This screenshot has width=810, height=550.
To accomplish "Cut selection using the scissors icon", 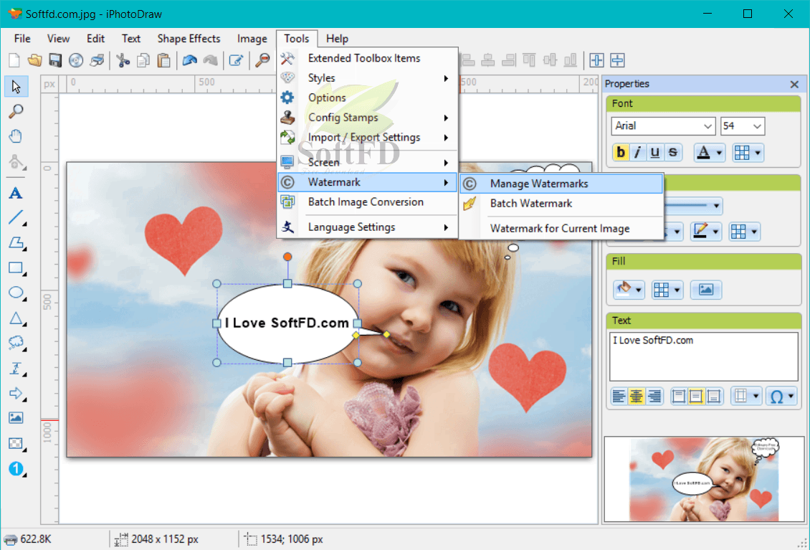I will 123,60.
